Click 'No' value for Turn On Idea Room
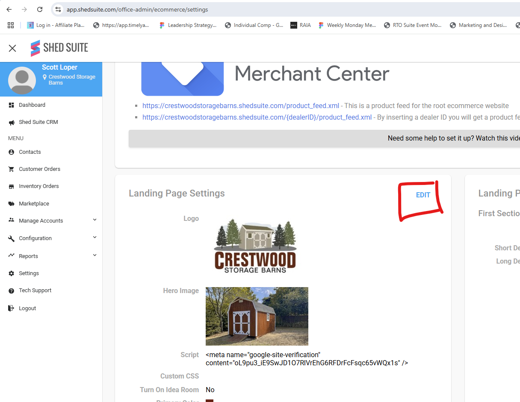Screen dimensions: 520x402 click(210, 390)
